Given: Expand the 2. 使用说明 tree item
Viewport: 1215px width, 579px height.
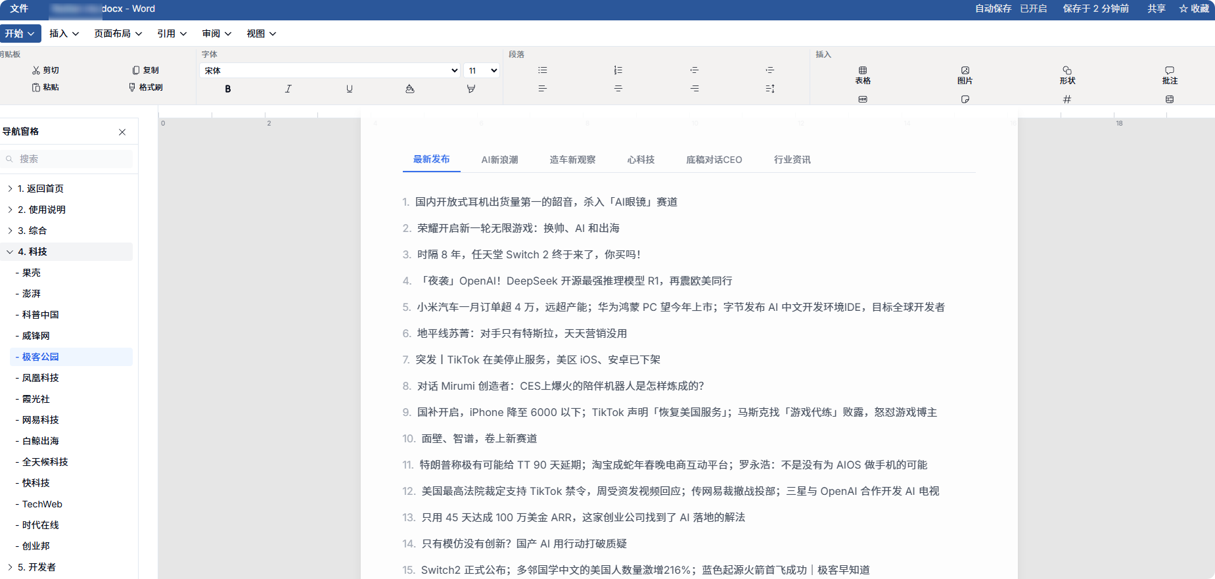Looking at the screenshot, I should click(10, 210).
